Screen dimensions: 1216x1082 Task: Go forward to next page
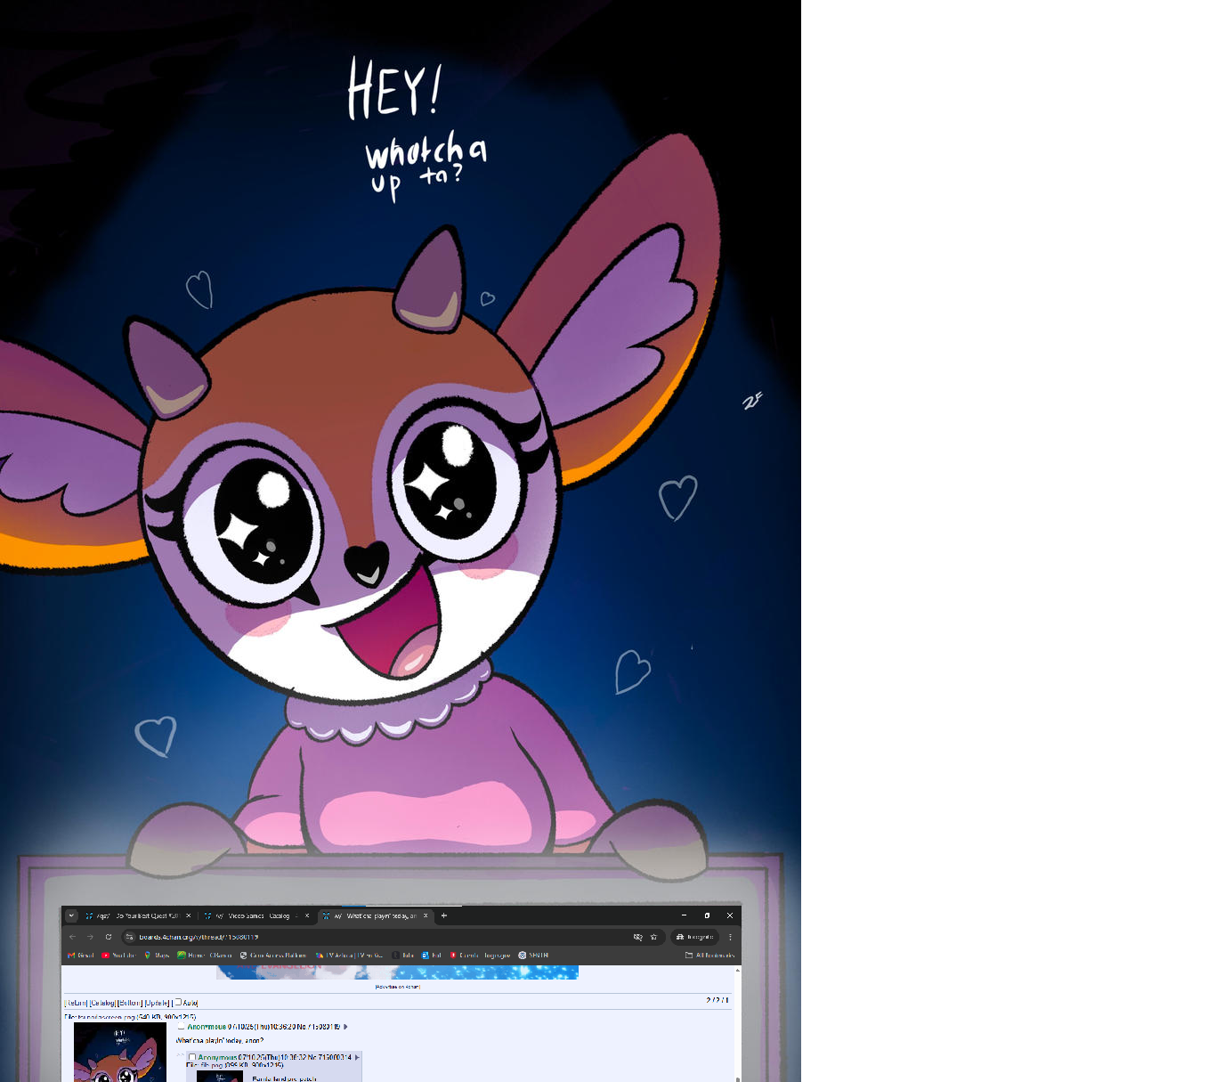coord(90,937)
